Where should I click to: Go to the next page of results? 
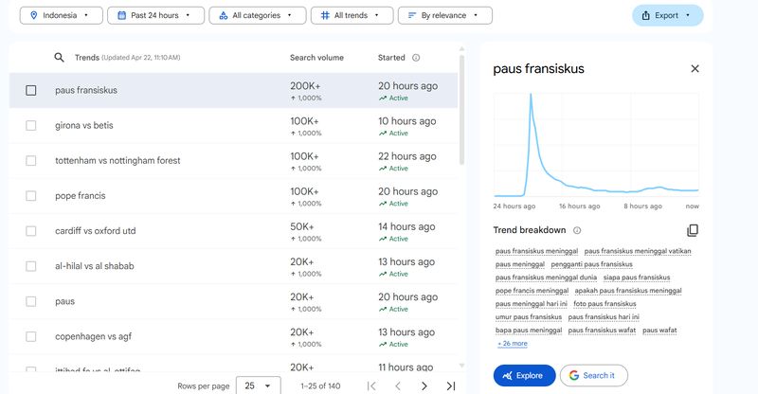[424, 385]
